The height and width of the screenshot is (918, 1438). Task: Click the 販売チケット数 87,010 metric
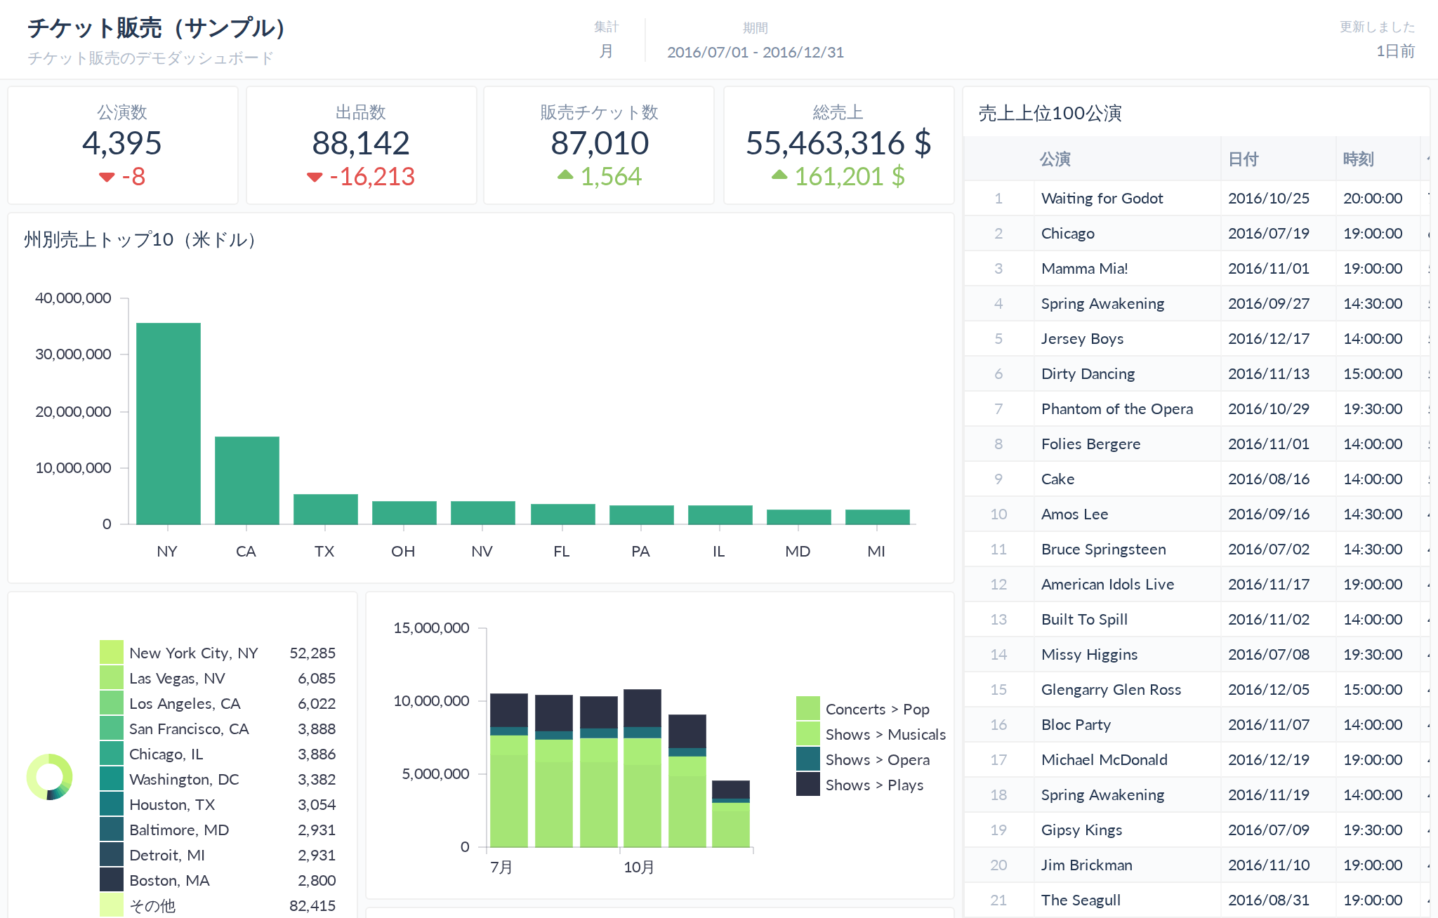599,145
